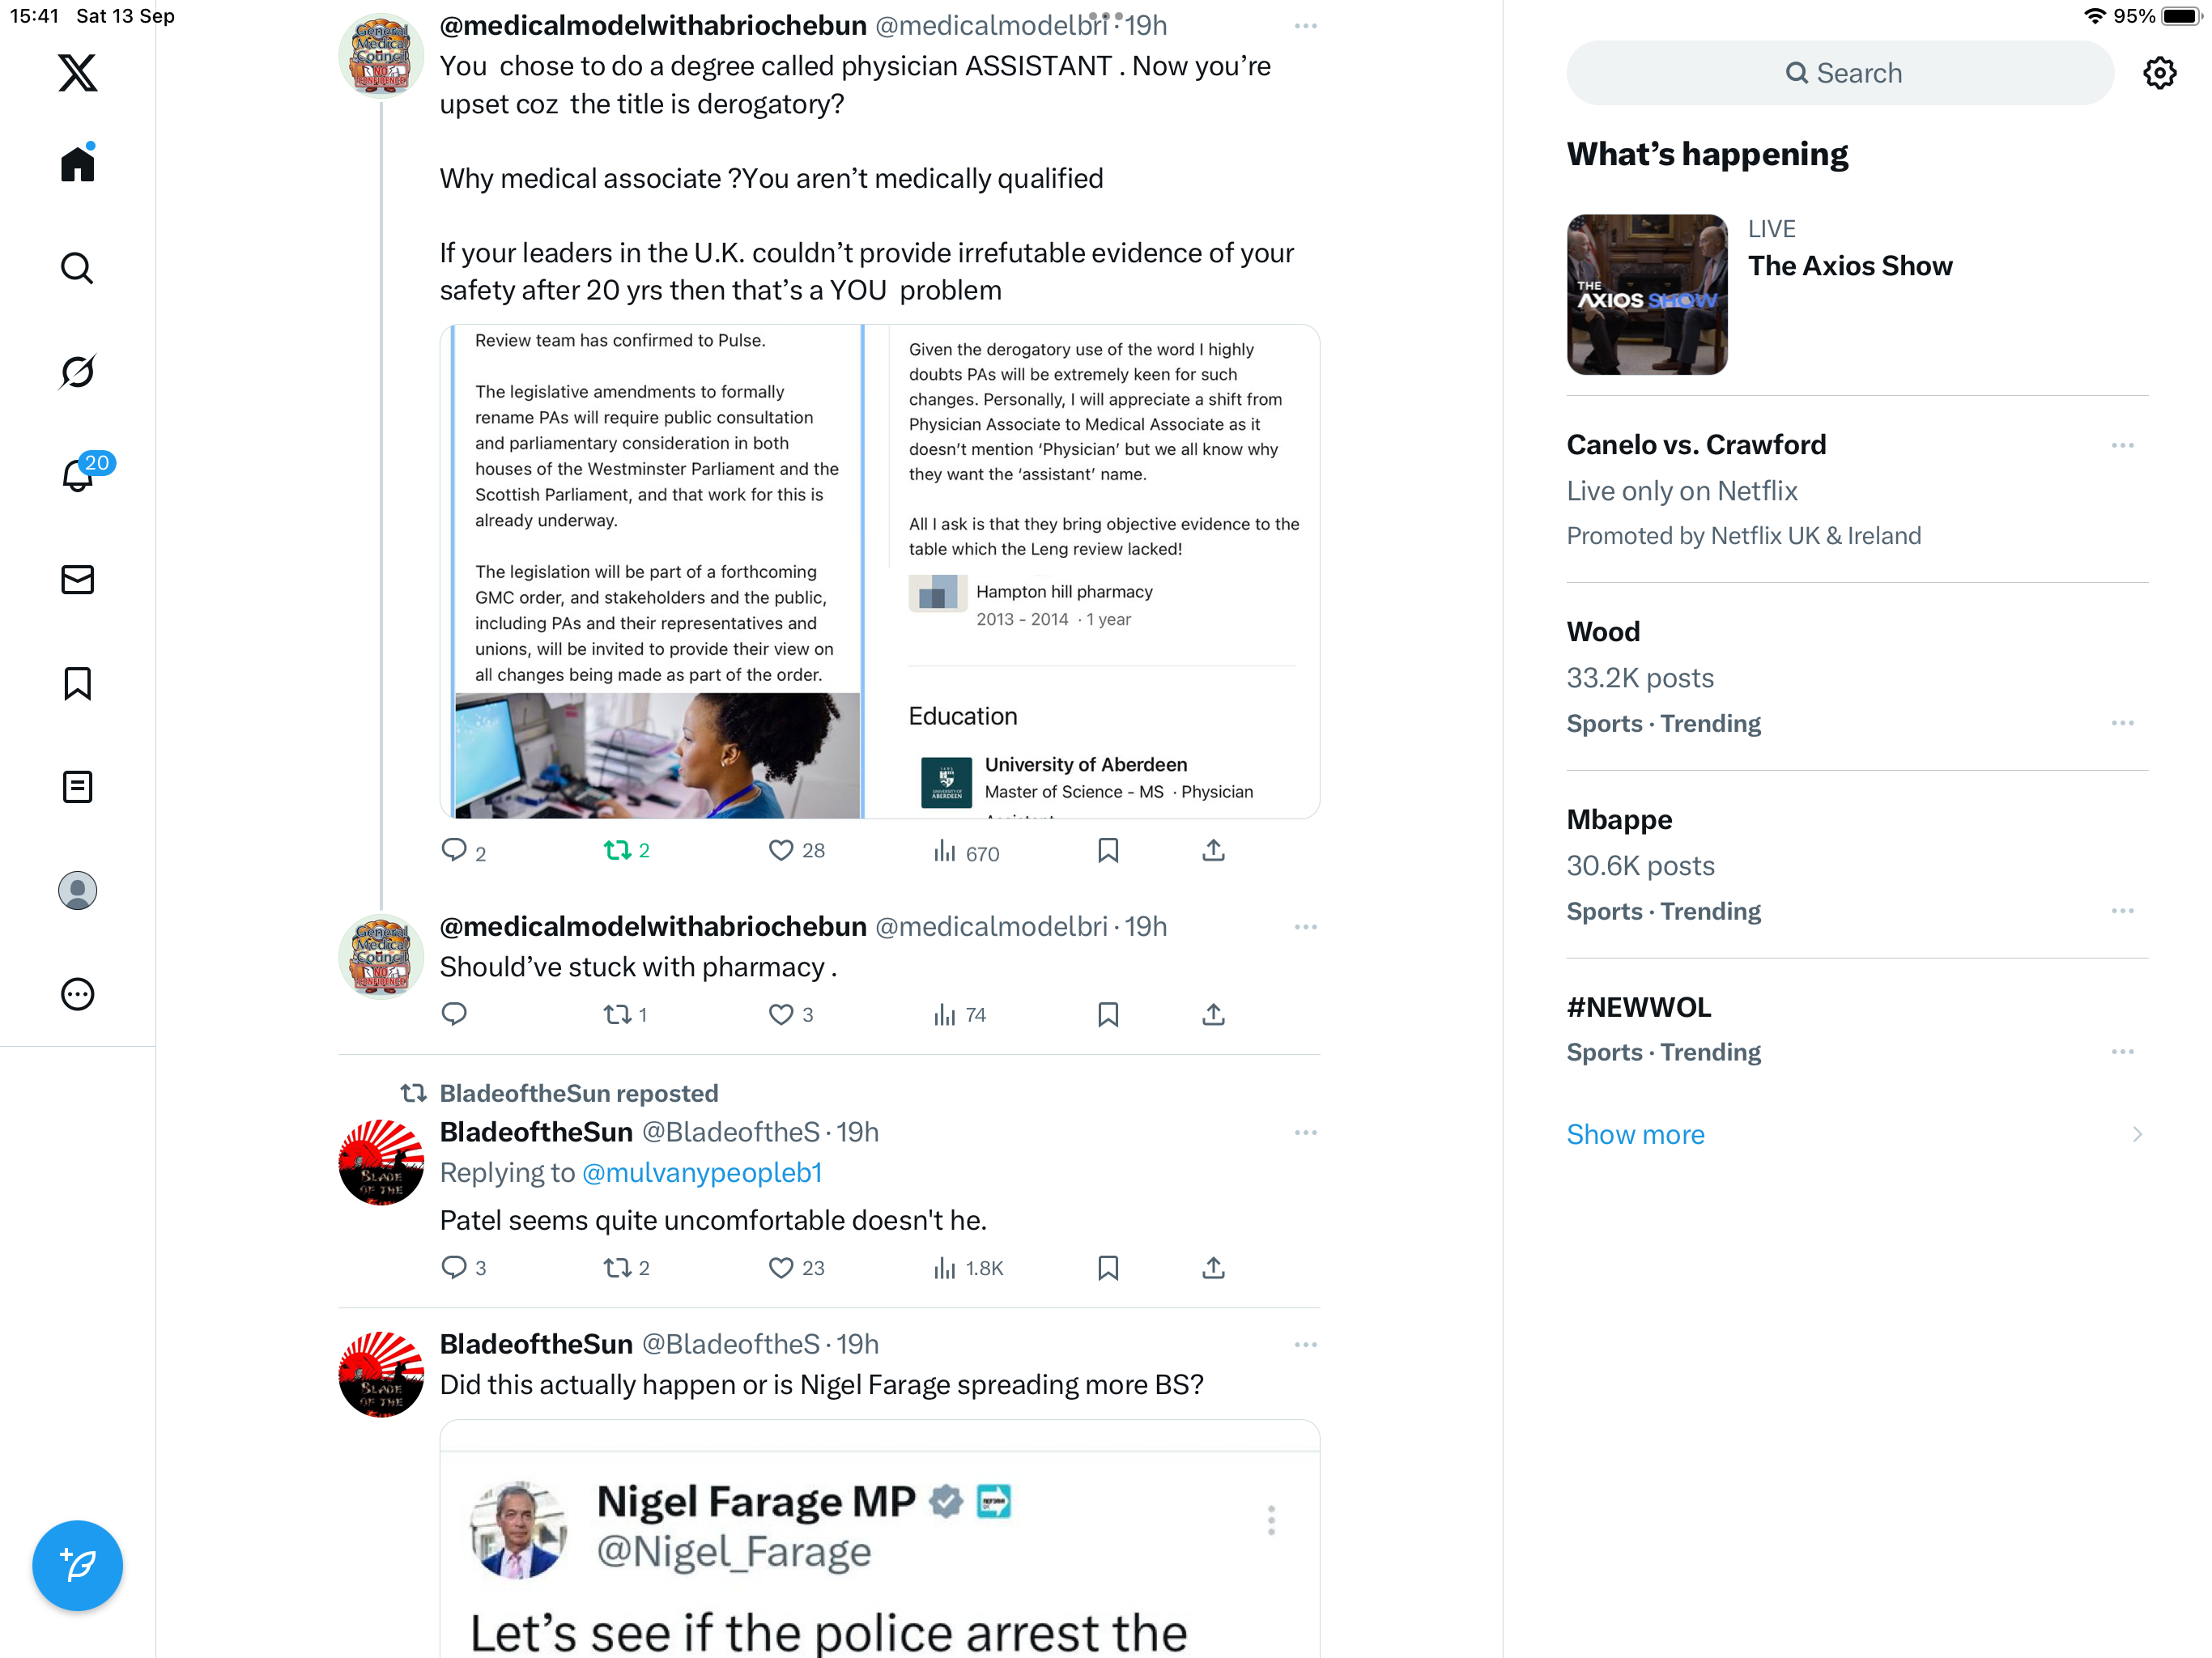This screenshot has height=1658, width=2212.
Task: Open Bookmarks in the left sidebar
Action: [x=77, y=683]
